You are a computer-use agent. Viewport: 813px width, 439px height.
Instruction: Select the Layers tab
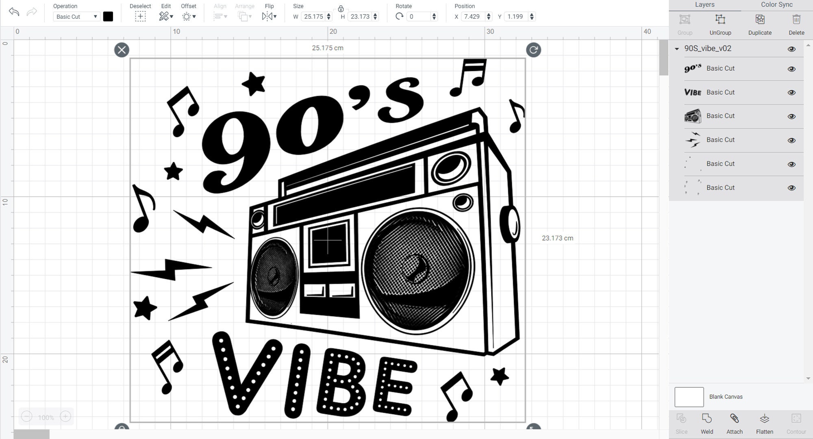[705, 4]
